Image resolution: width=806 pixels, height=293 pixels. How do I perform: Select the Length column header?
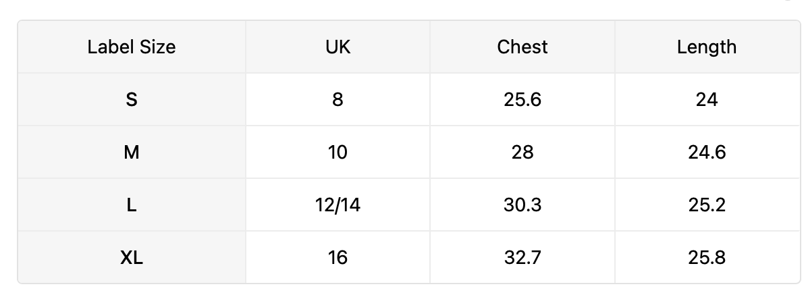707,47
